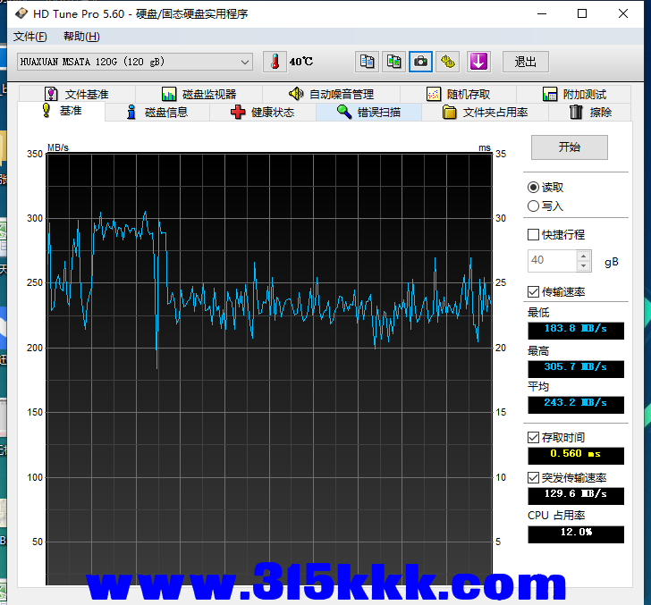Open the 擦除 erase tab
This screenshot has width=651, height=605.
tap(590, 113)
